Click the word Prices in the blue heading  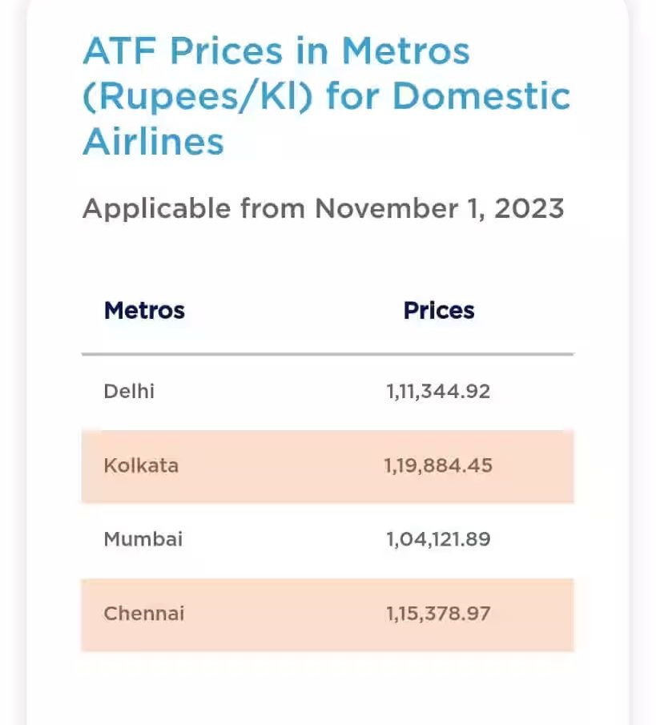point(226,52)
